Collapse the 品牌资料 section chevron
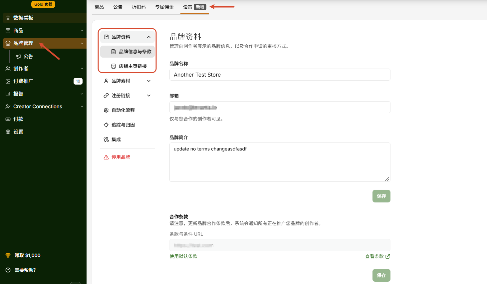 (149, 37)
